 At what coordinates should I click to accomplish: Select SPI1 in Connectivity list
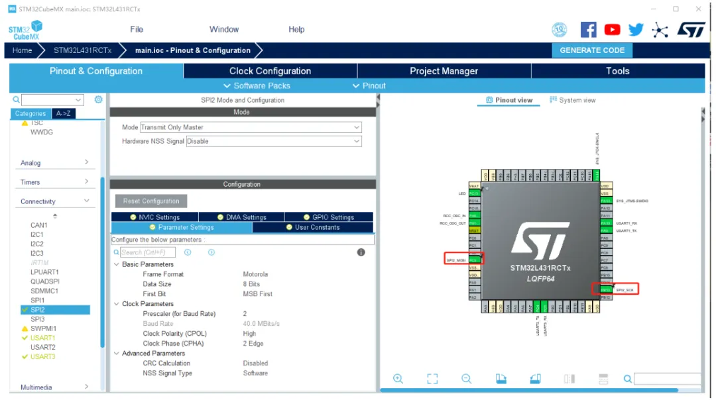point(37,300)
